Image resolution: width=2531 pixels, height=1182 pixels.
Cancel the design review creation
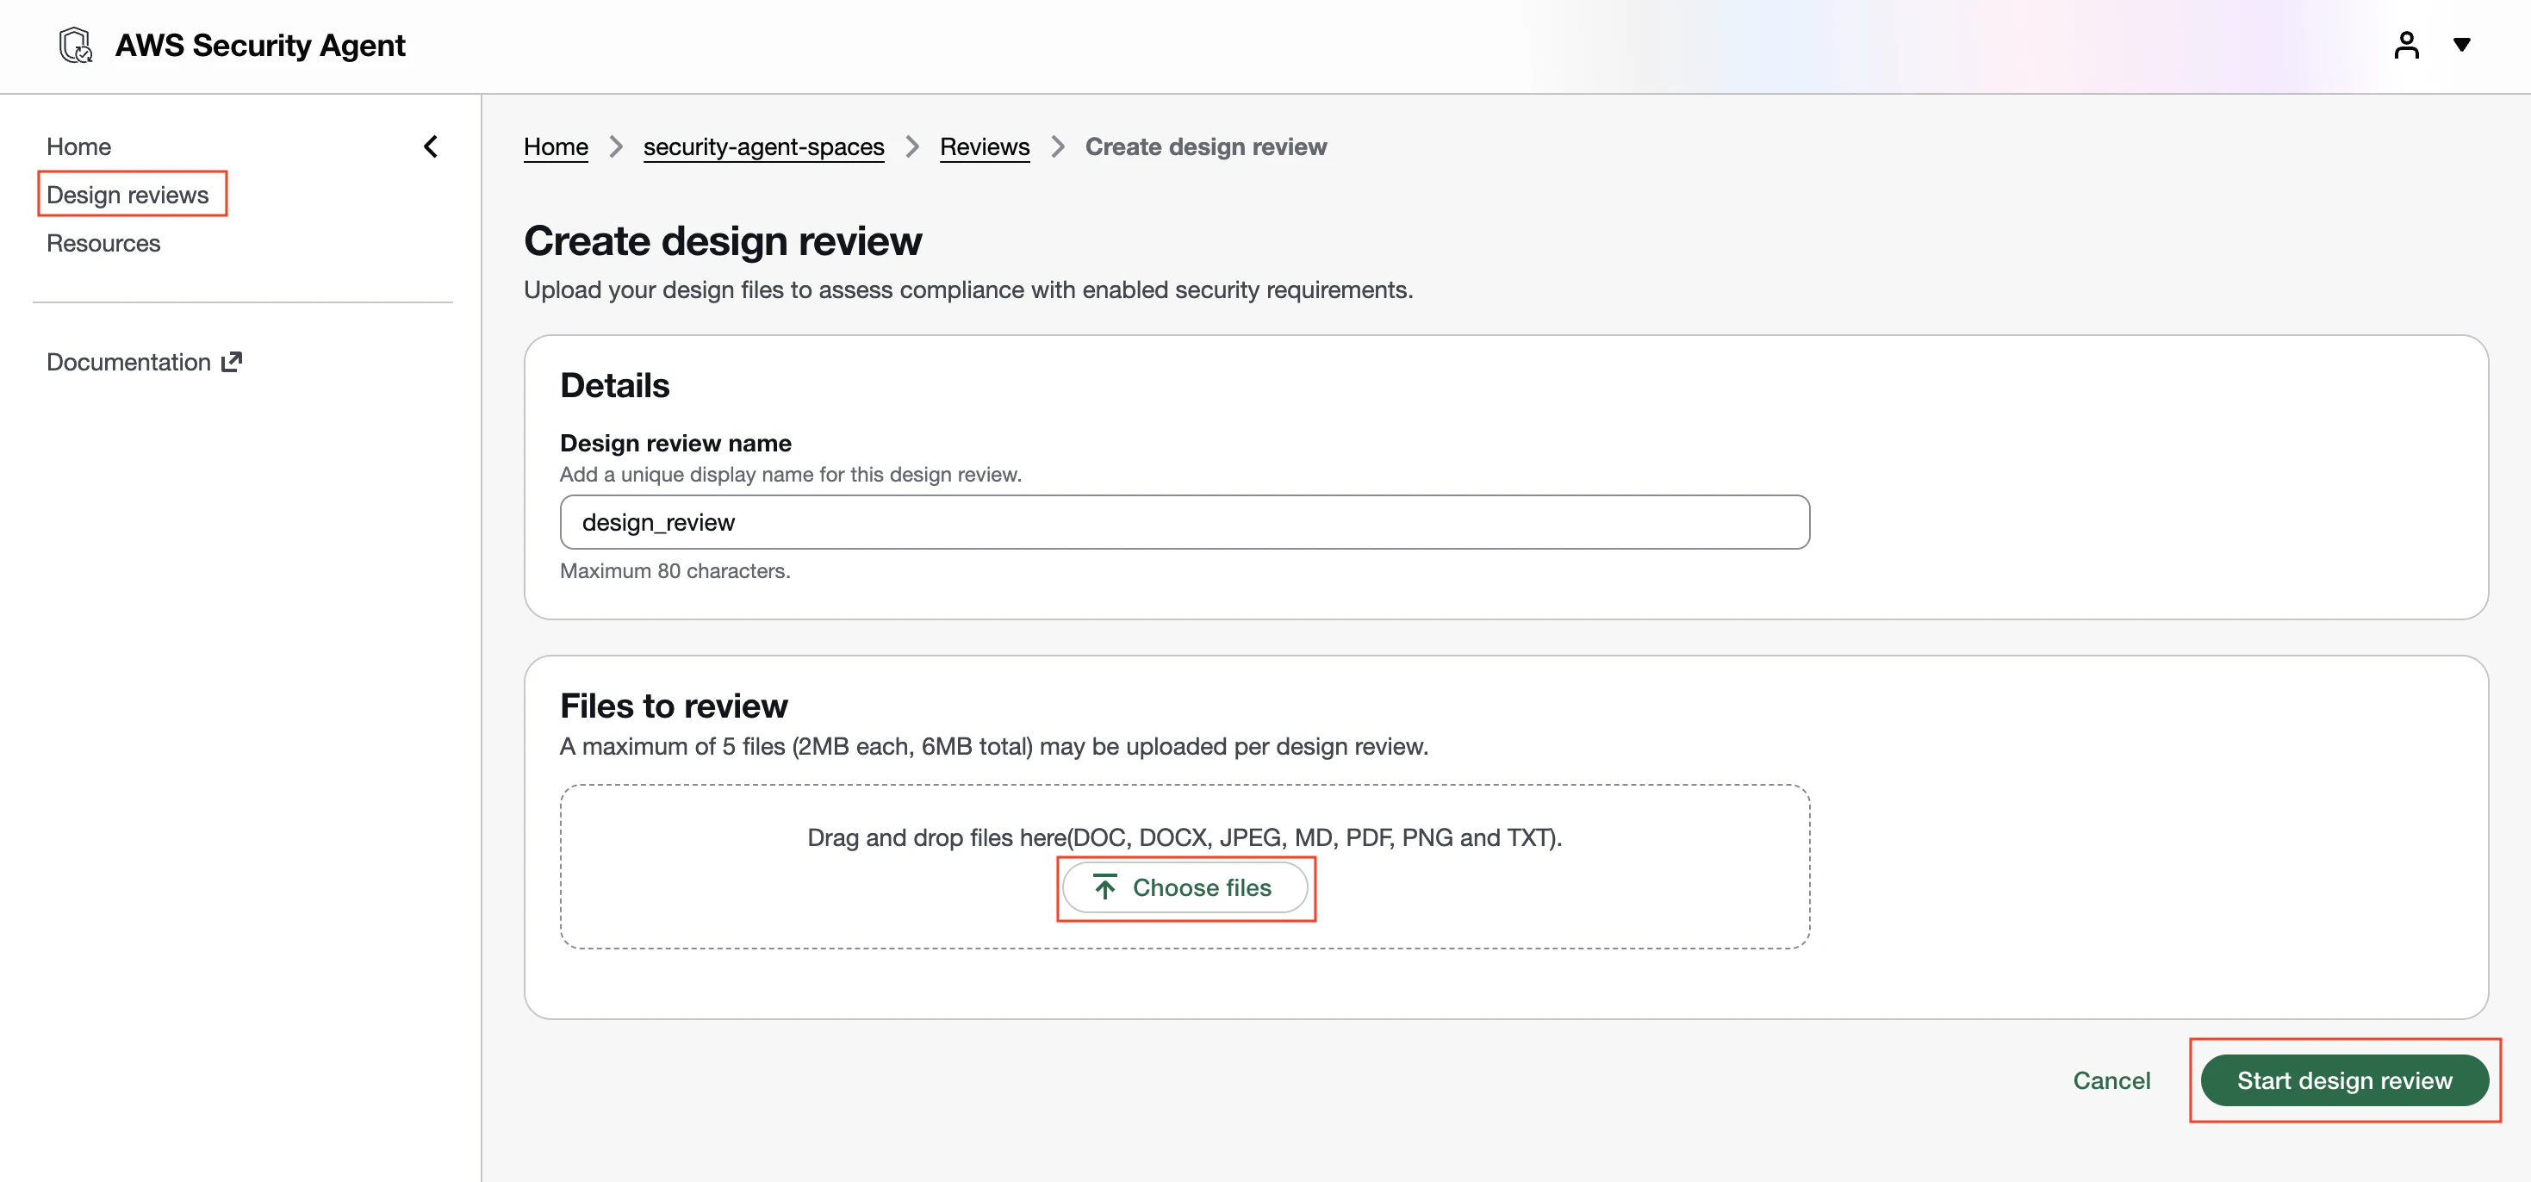coord(2111,1079)
